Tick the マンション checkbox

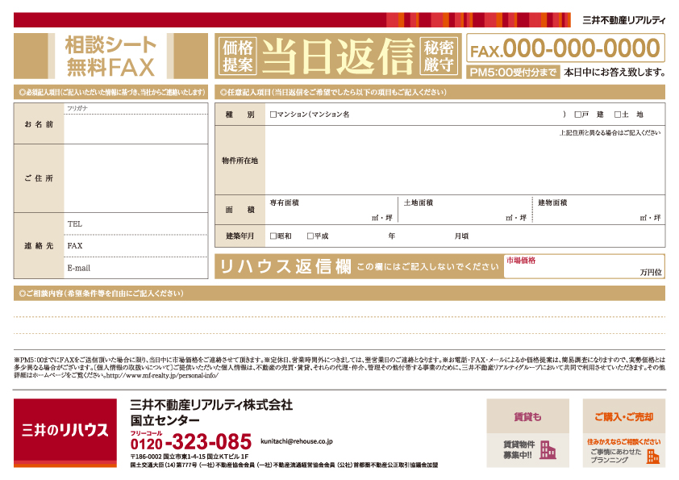click(x=273, y=115)
